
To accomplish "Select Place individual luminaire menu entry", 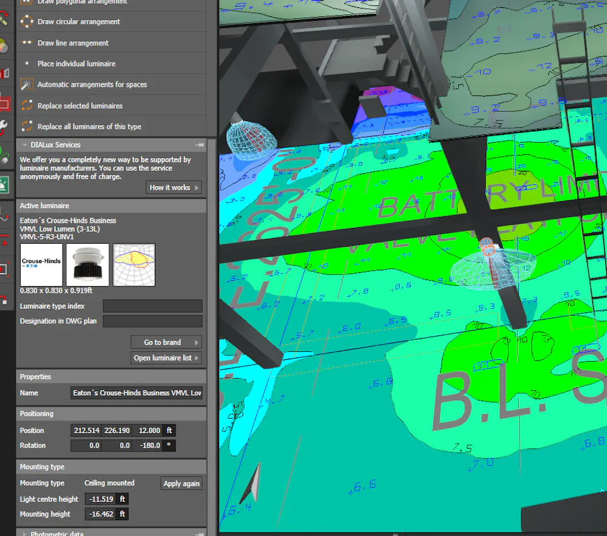I will click(76, 64).
